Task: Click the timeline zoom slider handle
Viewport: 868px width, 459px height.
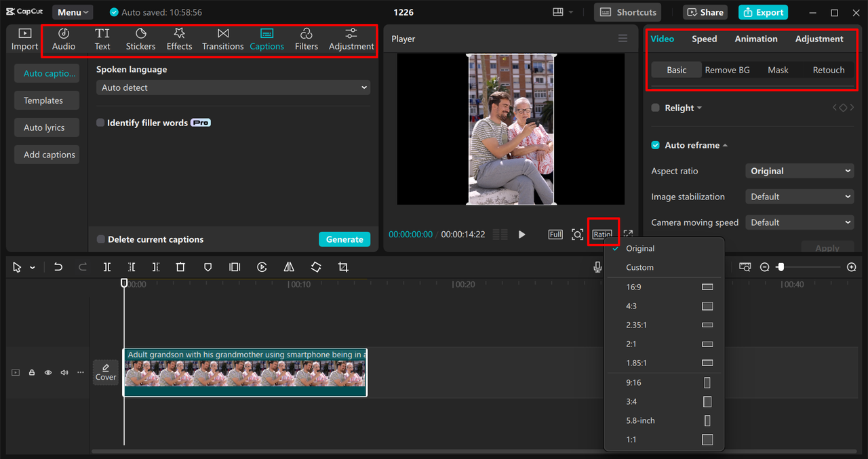Action: click(781, 267)
